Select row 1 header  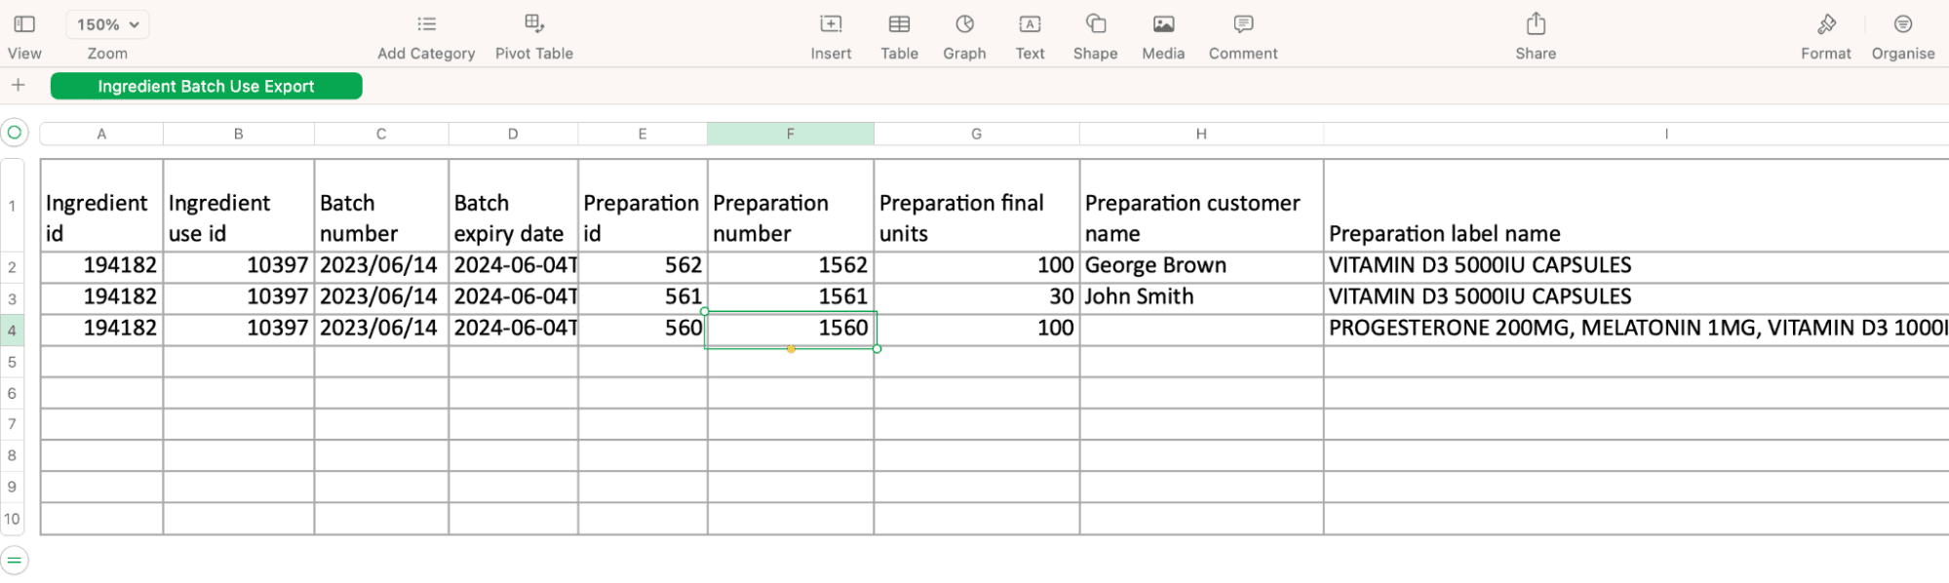coord(13,206)
